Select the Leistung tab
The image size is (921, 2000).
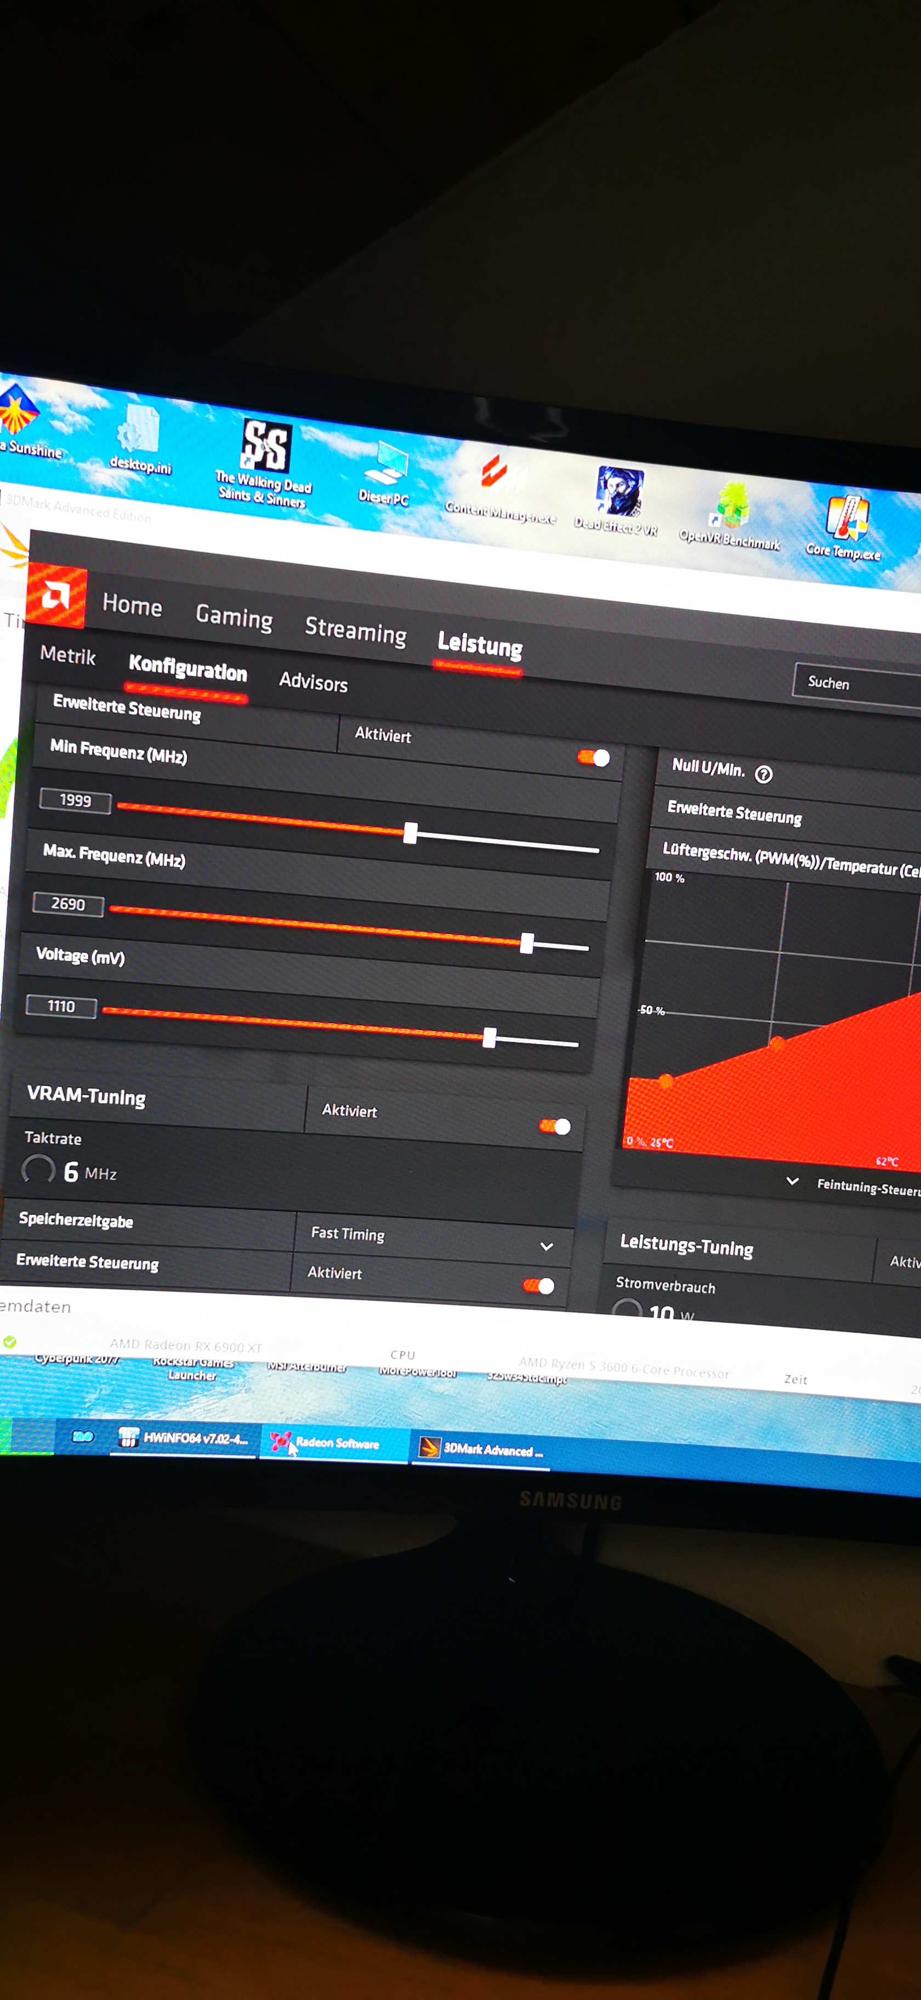pos(480,644)
